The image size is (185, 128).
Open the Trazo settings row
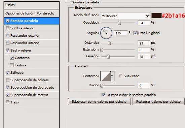click(32, 102)
